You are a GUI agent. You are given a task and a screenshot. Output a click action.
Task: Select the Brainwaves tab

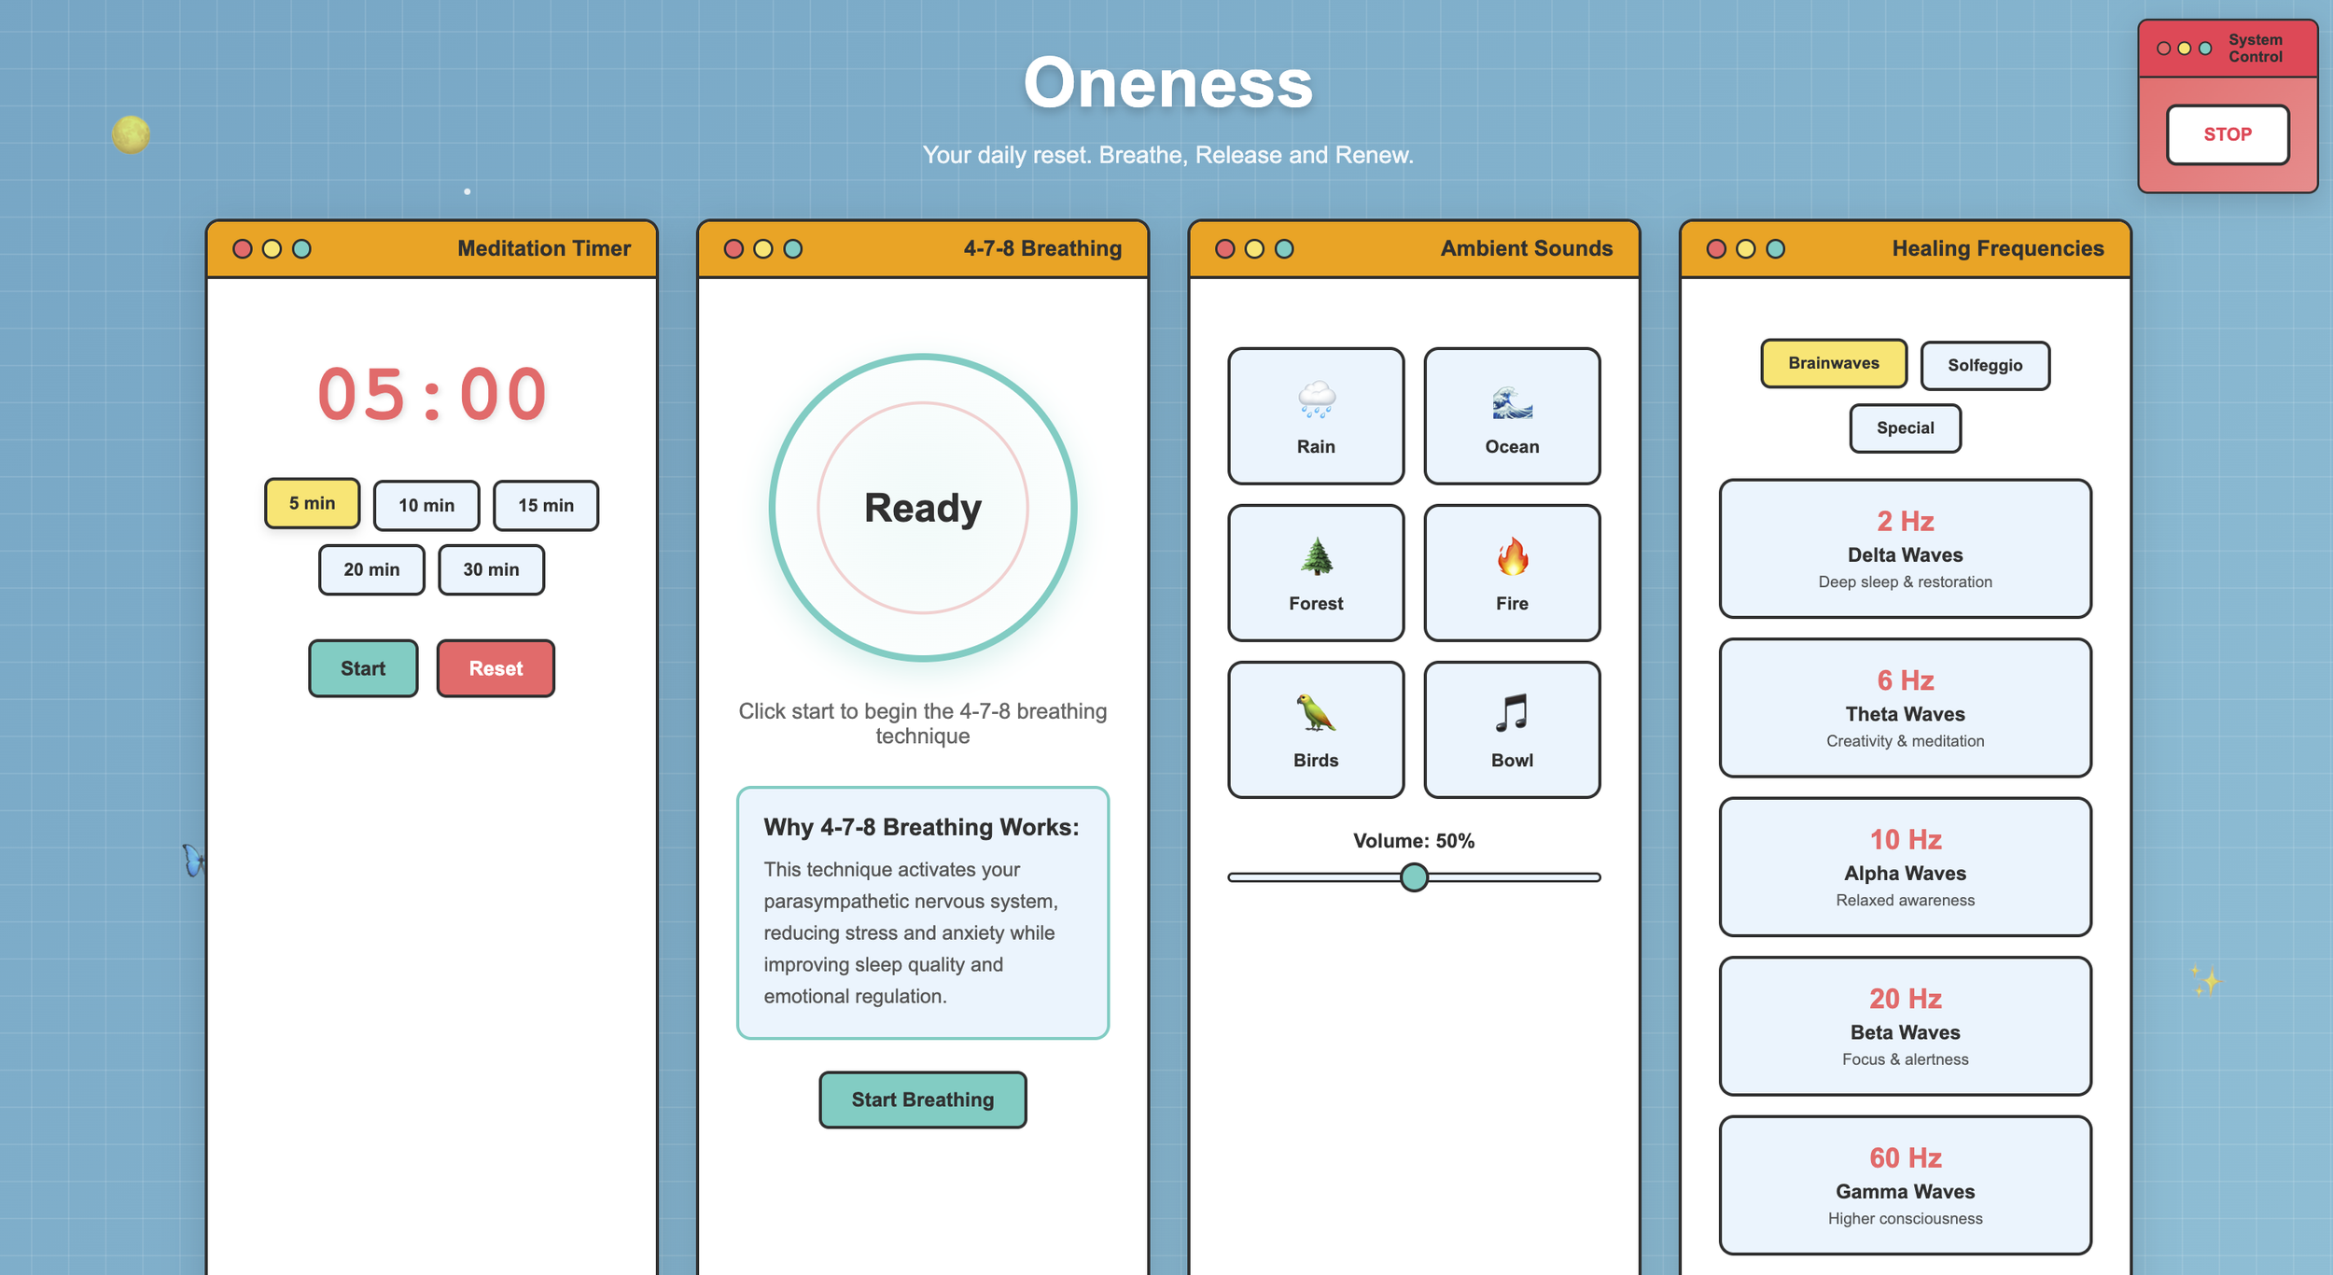click(x=1833, y=364)
